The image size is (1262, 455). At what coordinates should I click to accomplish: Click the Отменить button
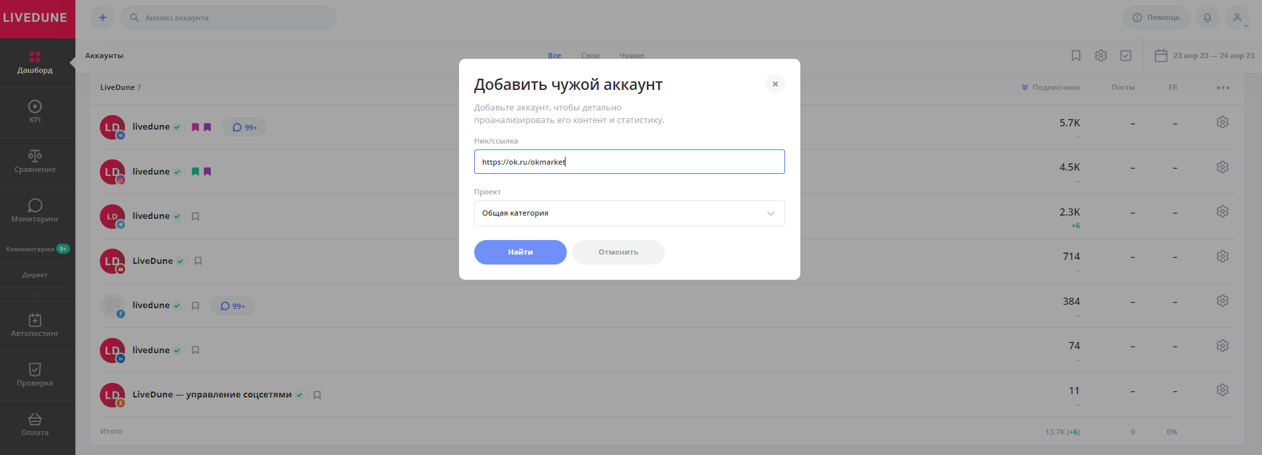pyautogui.click(x=618, y=252)
